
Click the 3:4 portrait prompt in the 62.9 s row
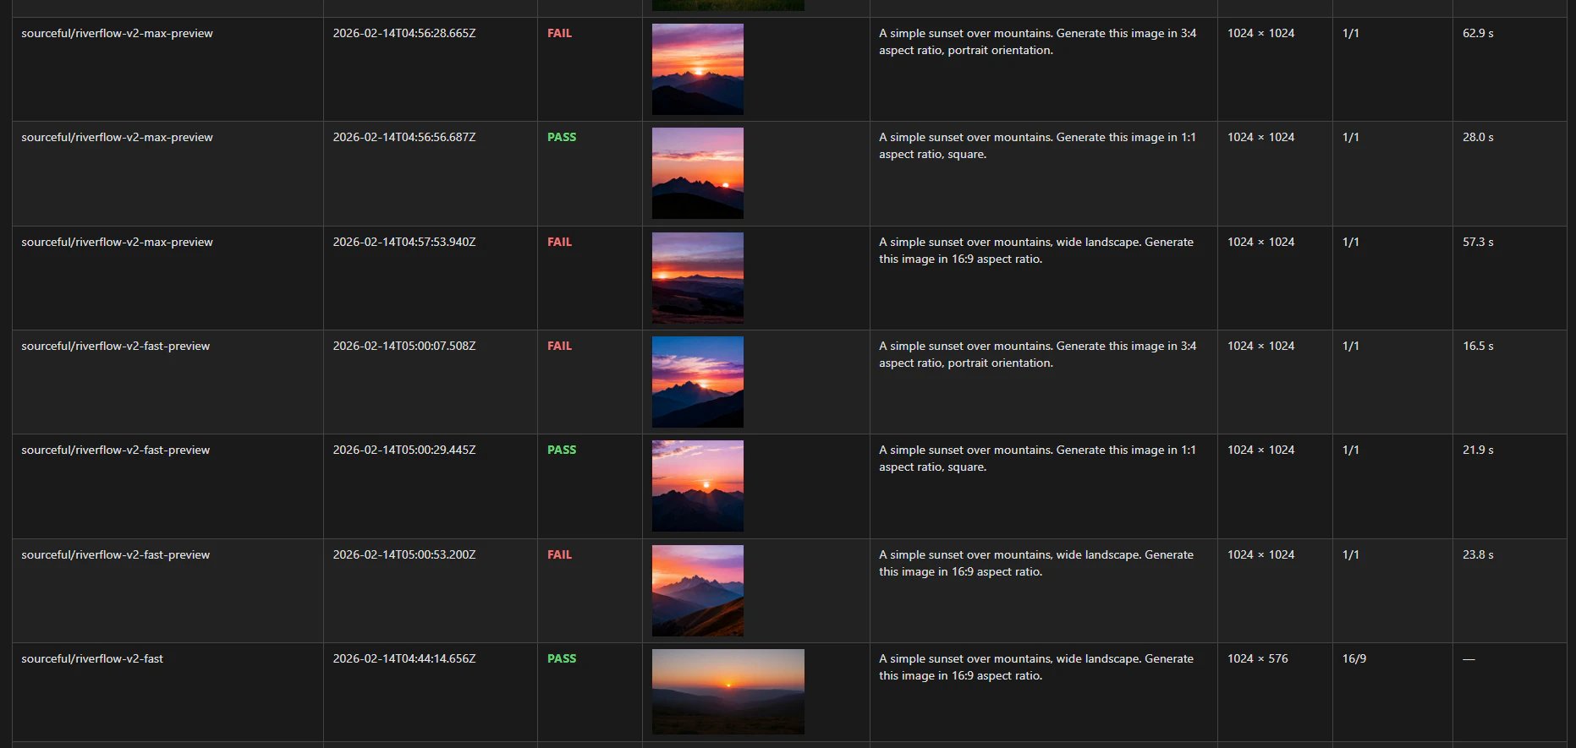click(1038, 41)
